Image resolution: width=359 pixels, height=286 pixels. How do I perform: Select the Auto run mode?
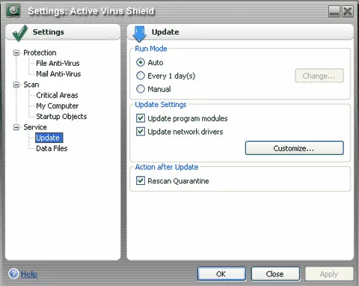tap(141, 62)
